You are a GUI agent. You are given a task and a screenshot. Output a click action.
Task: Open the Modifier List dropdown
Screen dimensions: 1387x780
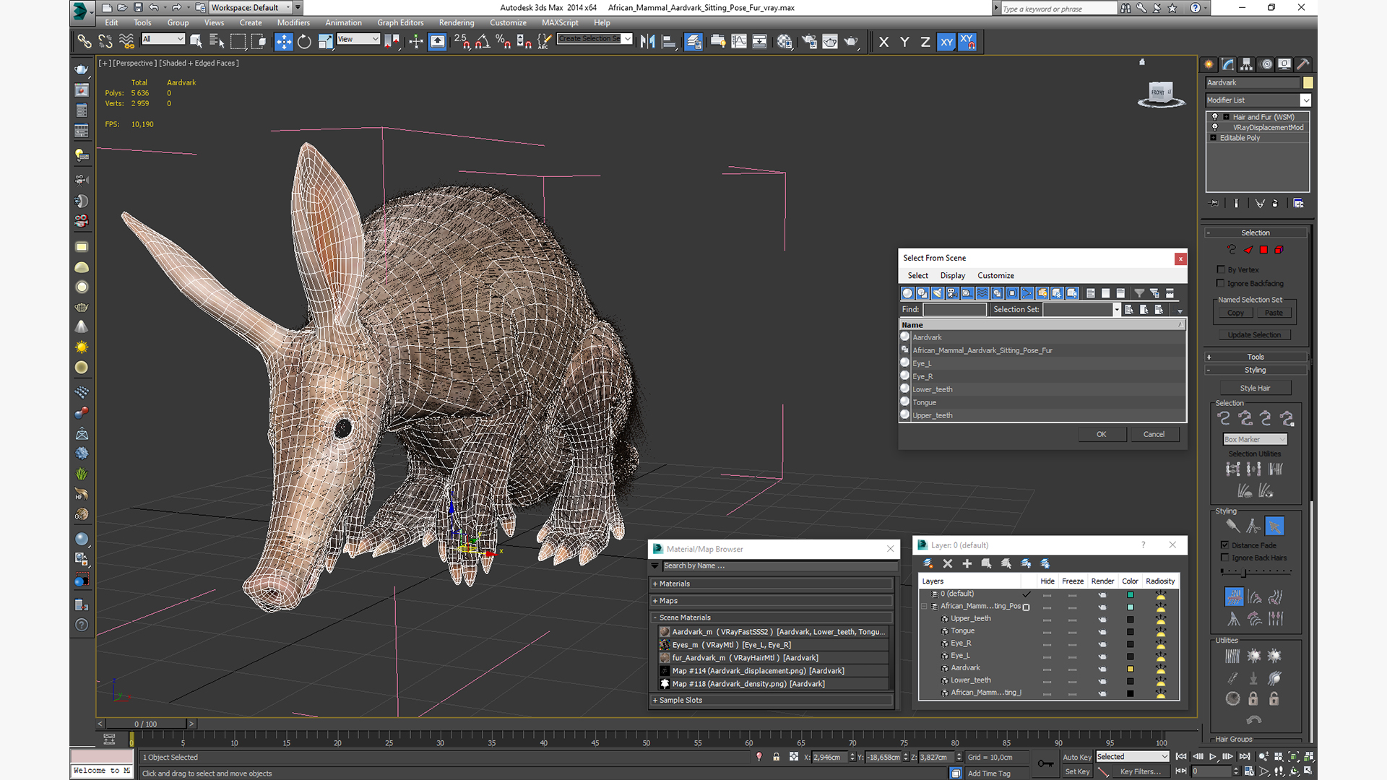[x=1258, y=100]
